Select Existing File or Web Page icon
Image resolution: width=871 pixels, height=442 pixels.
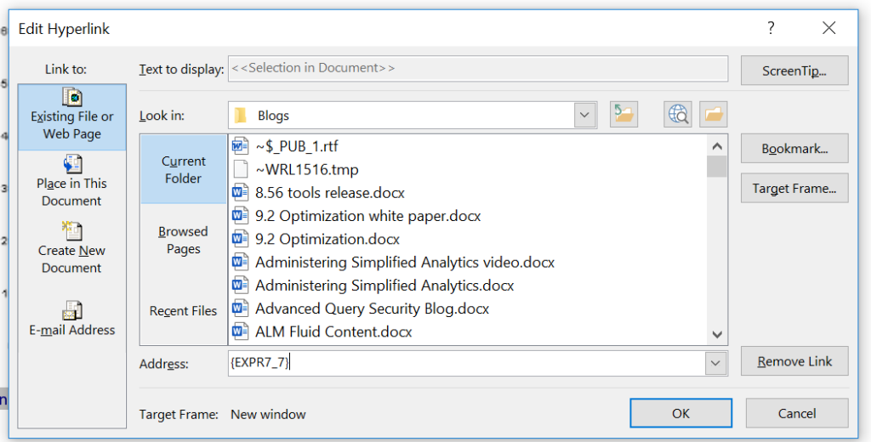pos(72,97)
